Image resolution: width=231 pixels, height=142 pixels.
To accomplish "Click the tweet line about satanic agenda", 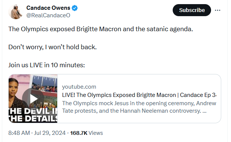I will (100, 29).
